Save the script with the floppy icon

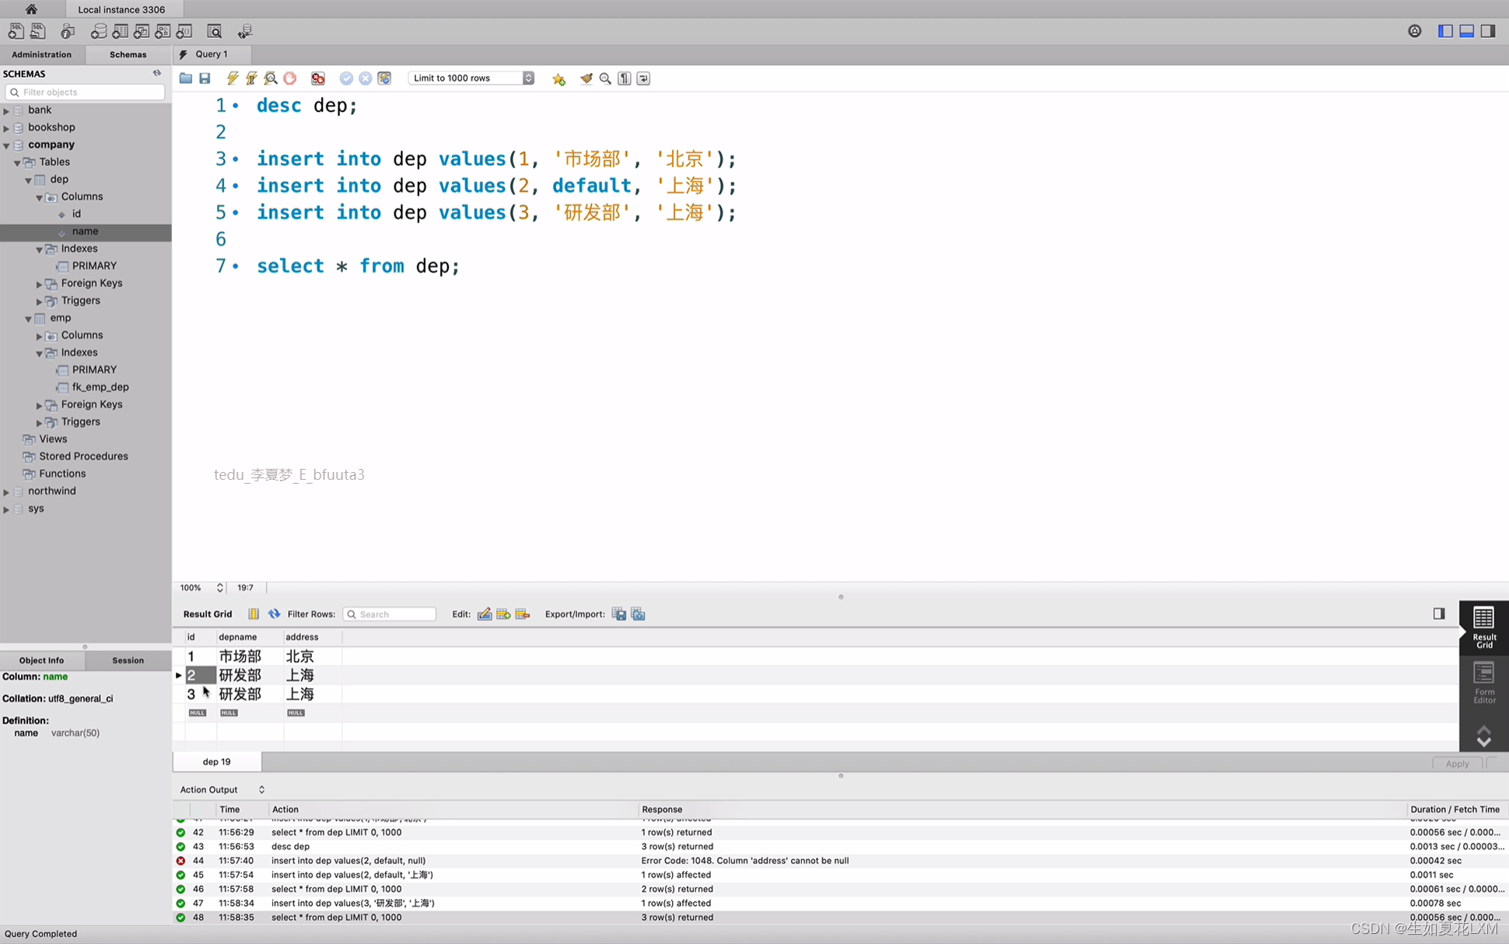205,79
